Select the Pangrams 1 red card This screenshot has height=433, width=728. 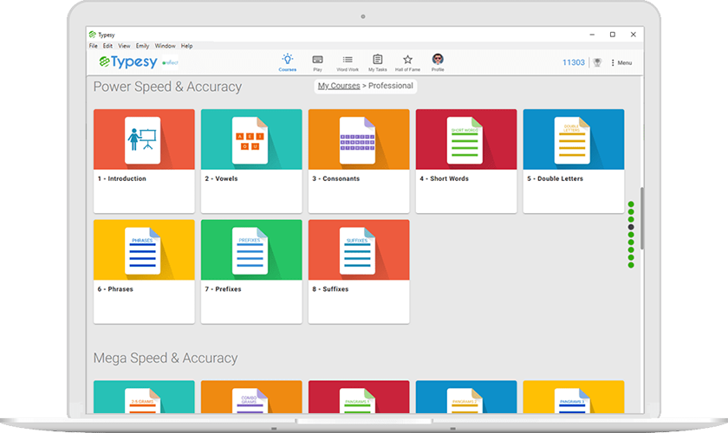pos(359,397)
